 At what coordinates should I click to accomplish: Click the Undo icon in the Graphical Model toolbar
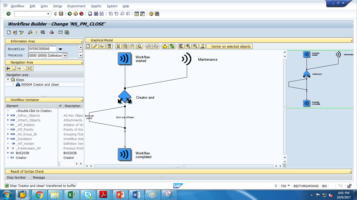(149, 46)
